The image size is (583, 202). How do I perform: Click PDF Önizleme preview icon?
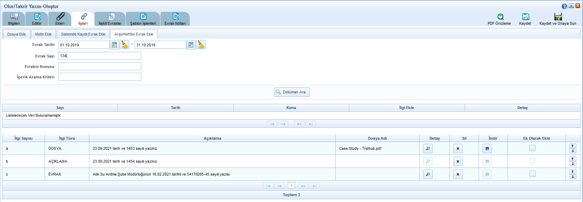(500, 17)
